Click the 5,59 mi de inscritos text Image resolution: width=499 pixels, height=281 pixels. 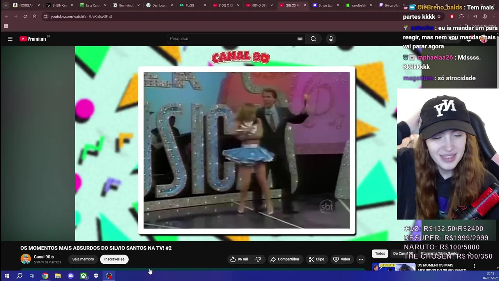click(x=47, y=262)
